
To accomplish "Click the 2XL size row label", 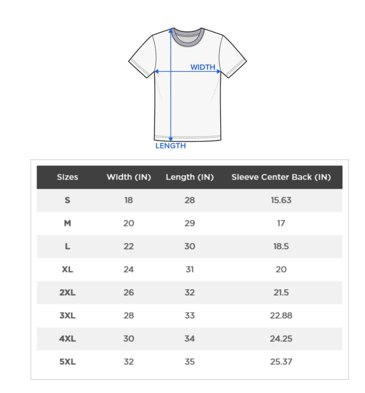I will pos(67,292).
